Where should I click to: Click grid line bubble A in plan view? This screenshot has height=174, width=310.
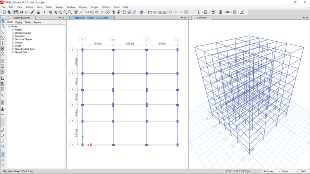tap(83, 40)
